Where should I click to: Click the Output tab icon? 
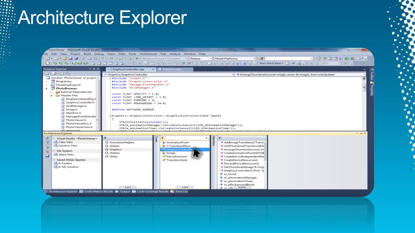[117, 191]
